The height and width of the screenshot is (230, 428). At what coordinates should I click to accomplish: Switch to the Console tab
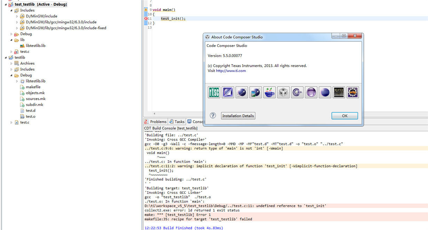(195, 122)
